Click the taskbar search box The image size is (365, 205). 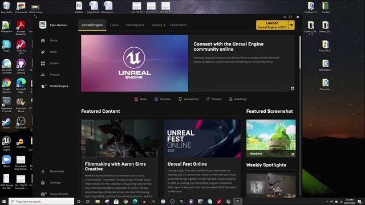[x=42, y=202]
